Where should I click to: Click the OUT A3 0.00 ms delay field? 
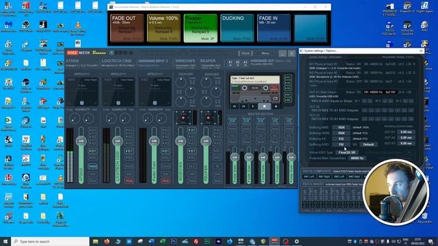click(406, 143)
